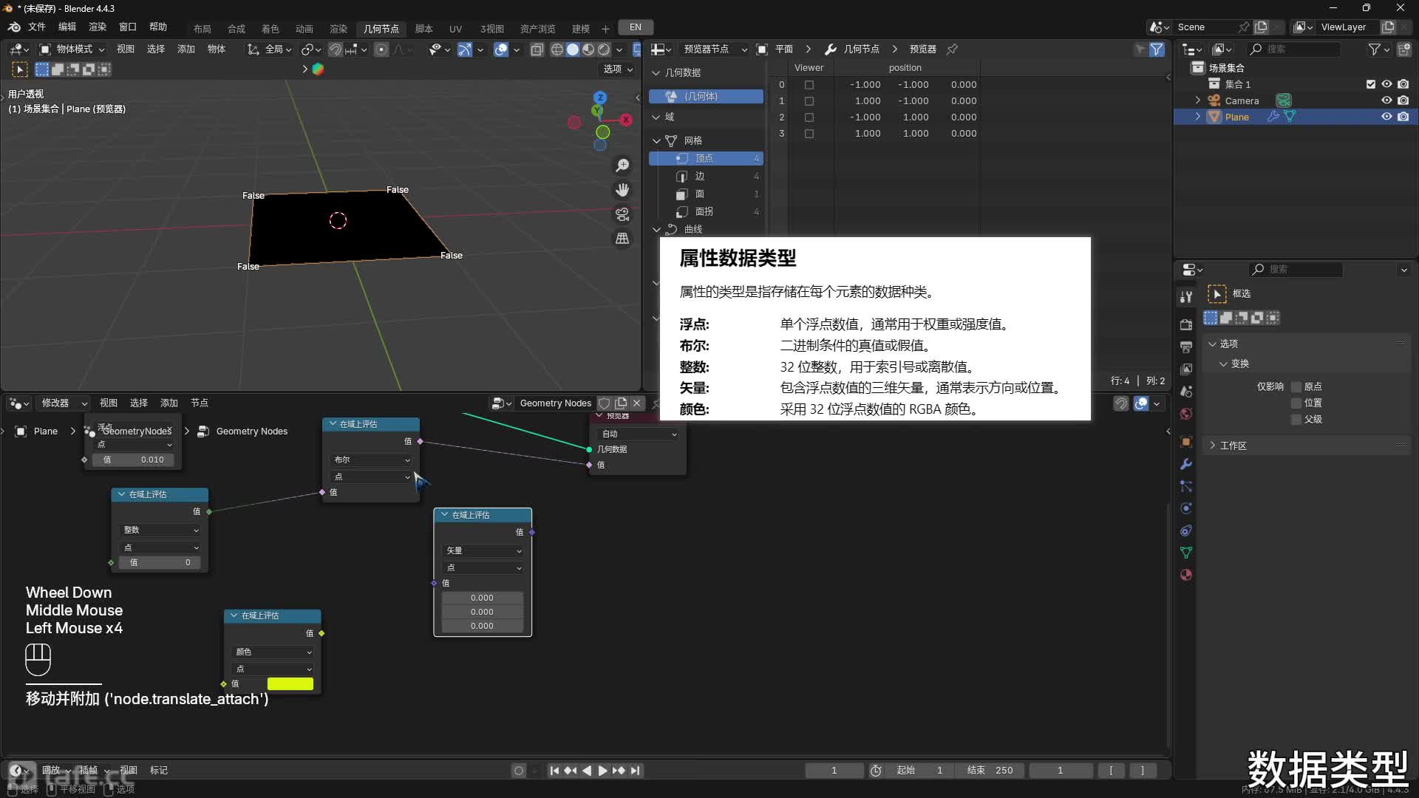Select material preview viewport shading
This screenshot has width=1419, height=798.
[x=588, y=50]
